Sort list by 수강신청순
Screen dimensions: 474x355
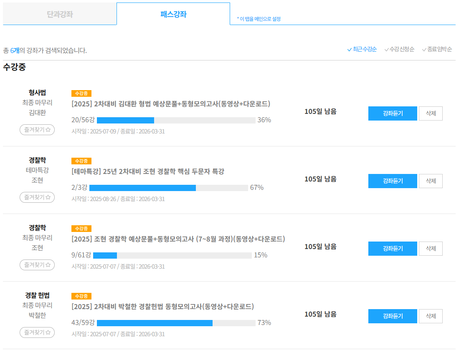tap(399, 49)
